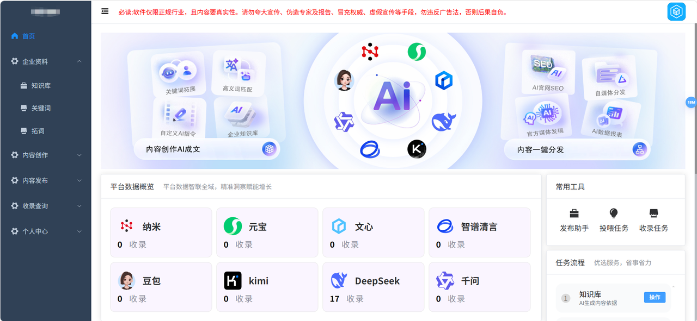Open the 拓词 sidebar item
The image size is (697, 321).
(46, 131)
